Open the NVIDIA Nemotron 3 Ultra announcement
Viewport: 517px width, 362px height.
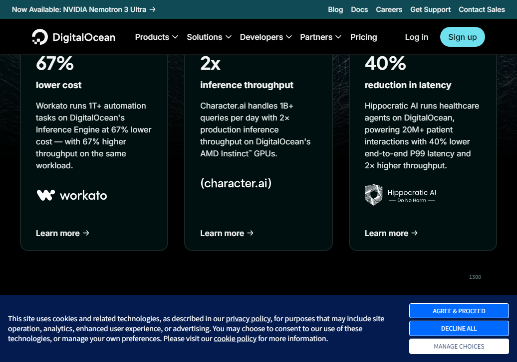pyautogui.click(x=83, y=9)
